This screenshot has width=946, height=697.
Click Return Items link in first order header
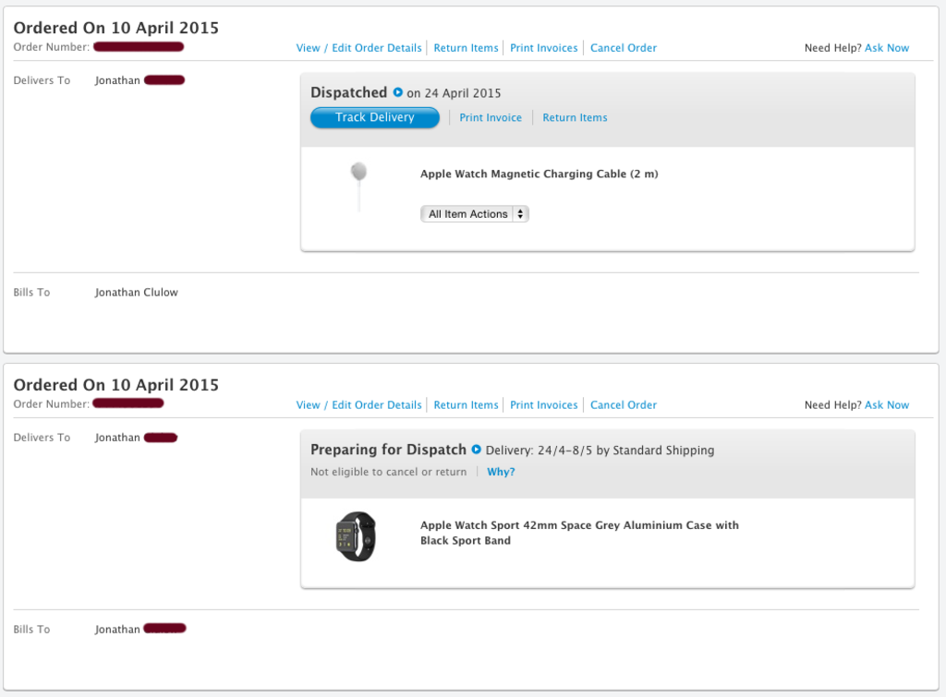pyautogui.click(x=466, y=48)
